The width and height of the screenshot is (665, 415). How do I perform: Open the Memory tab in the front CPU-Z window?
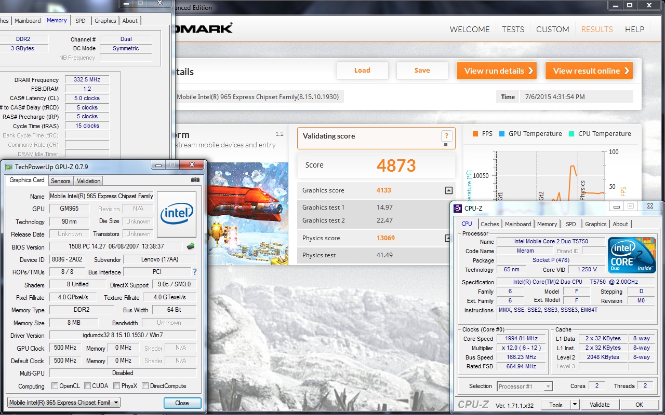(x=547, y=224)
